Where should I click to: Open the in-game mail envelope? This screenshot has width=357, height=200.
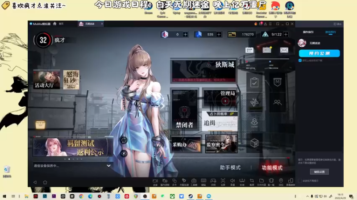284,50
